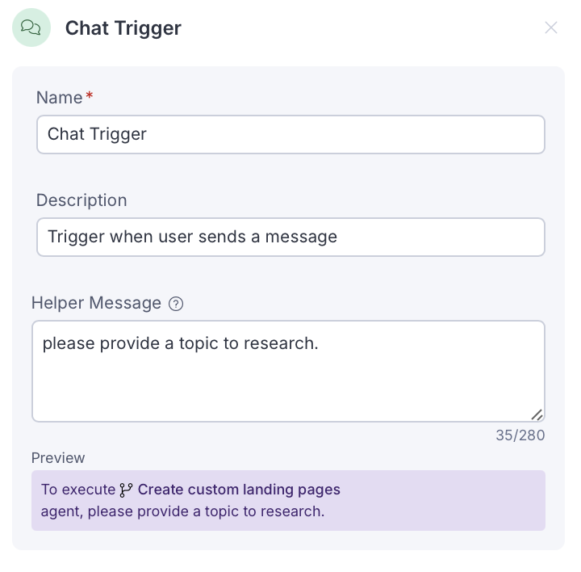Click the 35/280 character counter
581x572 pixels.
(x=520, y=435)
